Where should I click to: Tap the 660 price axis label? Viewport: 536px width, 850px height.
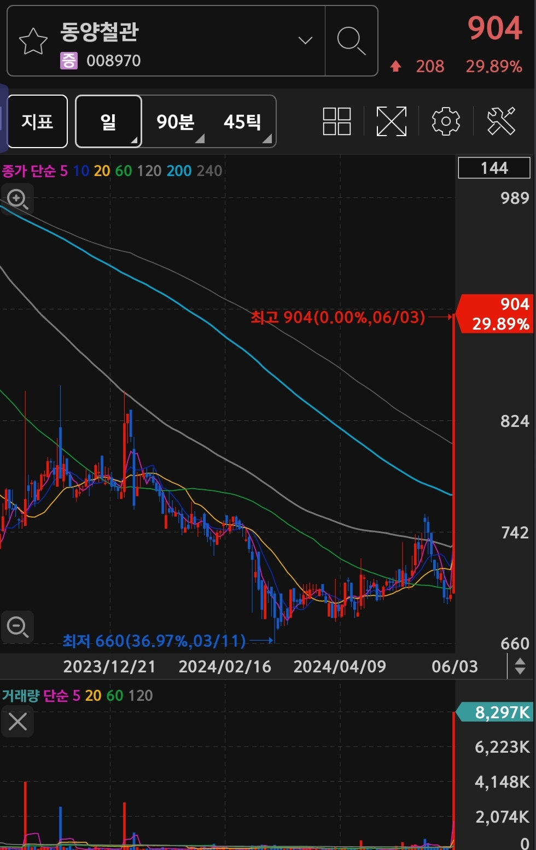[x=515, y=643]
